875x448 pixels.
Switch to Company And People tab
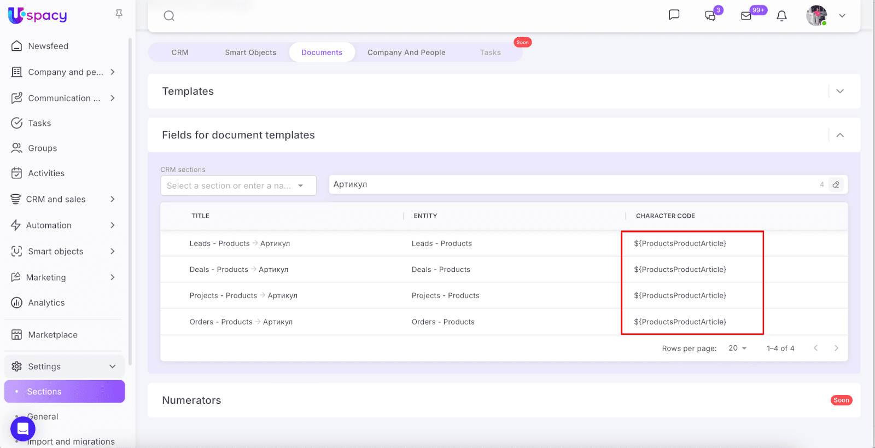(x=406, y=53)
